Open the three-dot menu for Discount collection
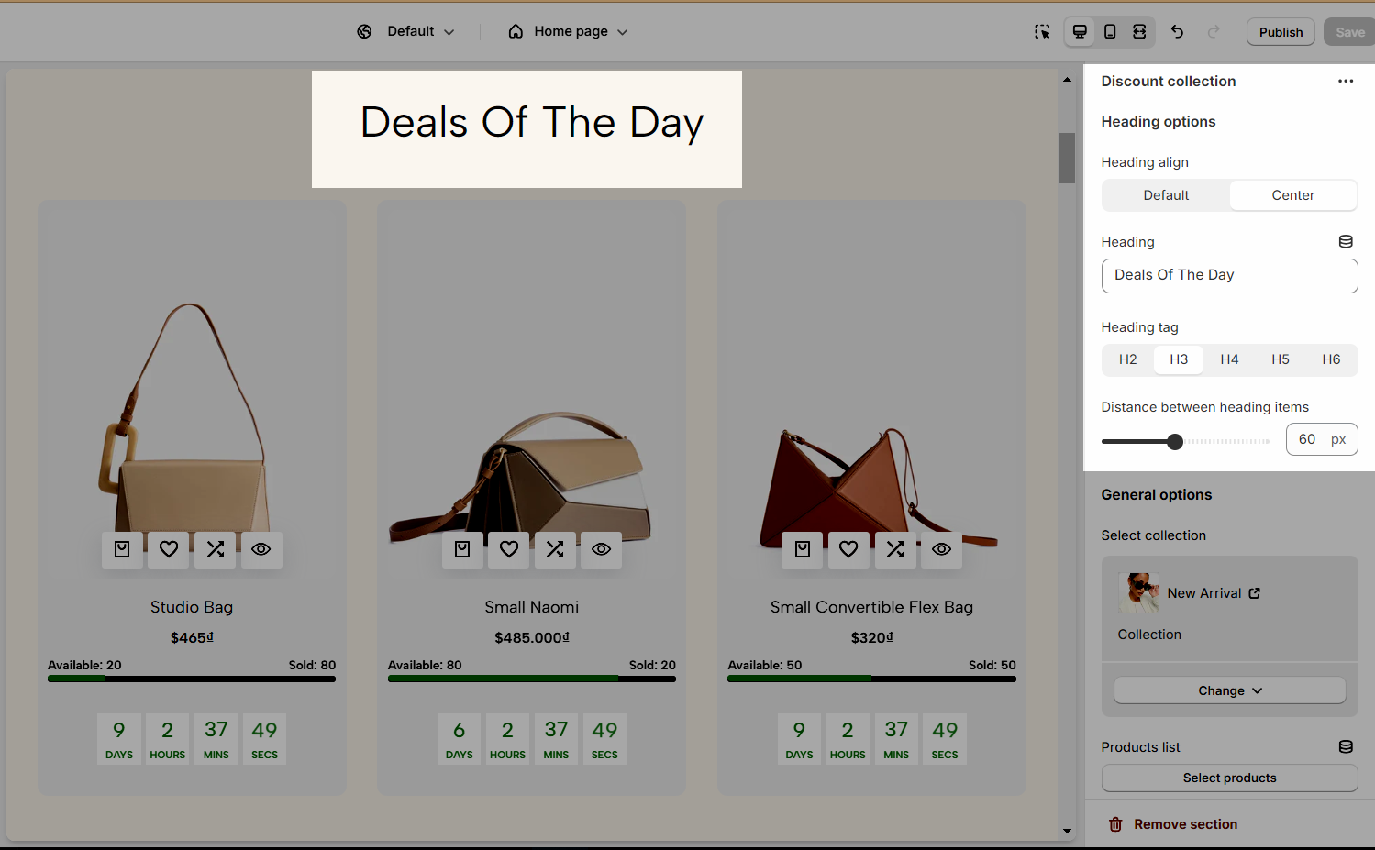Viewport: 1375px width, 850px height. (x=1346, y=81)
